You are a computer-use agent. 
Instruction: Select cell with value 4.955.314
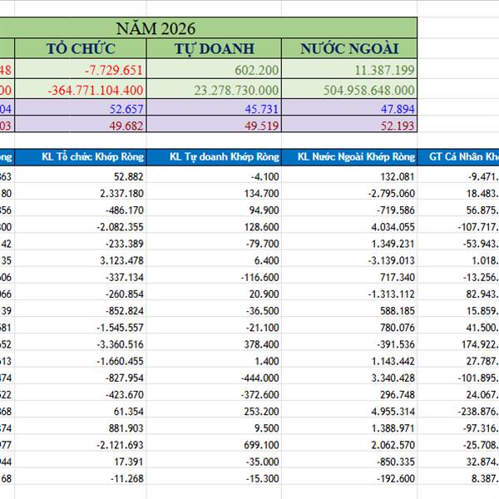pyautogui.click(x=349, y=411)
